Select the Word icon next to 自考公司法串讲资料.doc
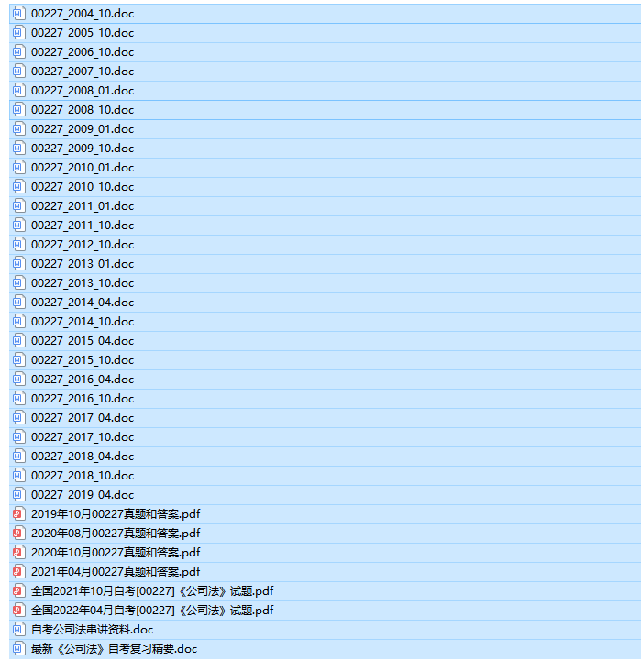641x661 pixels. pos(18,630)
